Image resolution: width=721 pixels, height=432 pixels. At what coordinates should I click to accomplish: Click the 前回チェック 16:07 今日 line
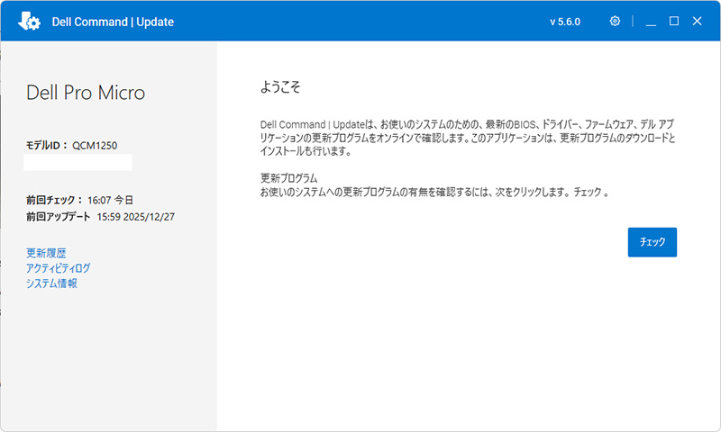79,200
